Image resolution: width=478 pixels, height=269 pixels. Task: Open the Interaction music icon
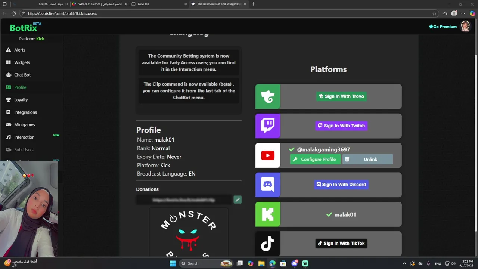click(x=8, y=137)
